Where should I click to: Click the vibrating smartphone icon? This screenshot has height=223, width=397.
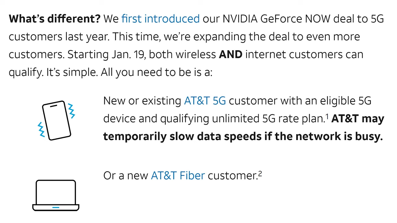click(56, 120)
